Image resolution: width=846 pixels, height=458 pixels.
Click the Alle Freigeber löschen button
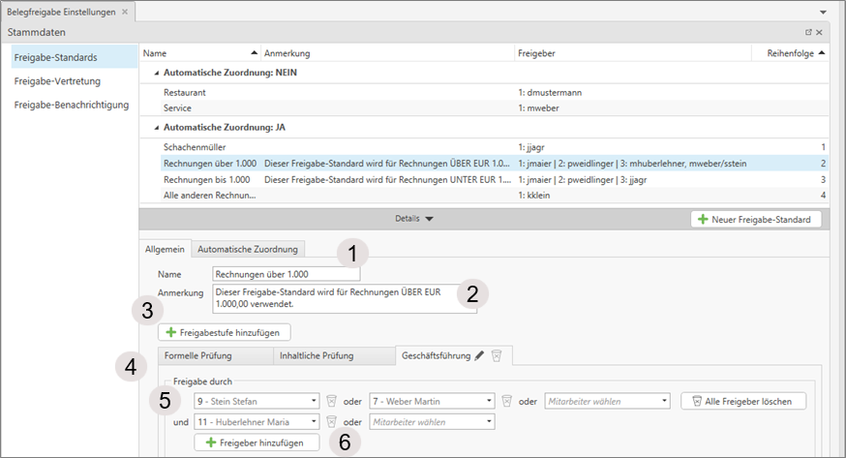(x=742, y=400)
